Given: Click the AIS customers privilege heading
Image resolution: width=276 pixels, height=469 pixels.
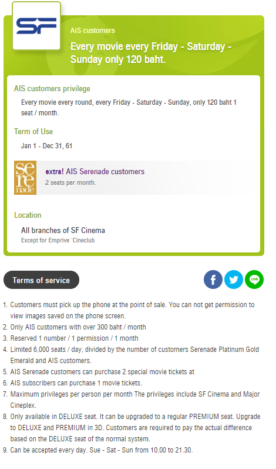Looking at the screenshot, I should pos(52,88).
